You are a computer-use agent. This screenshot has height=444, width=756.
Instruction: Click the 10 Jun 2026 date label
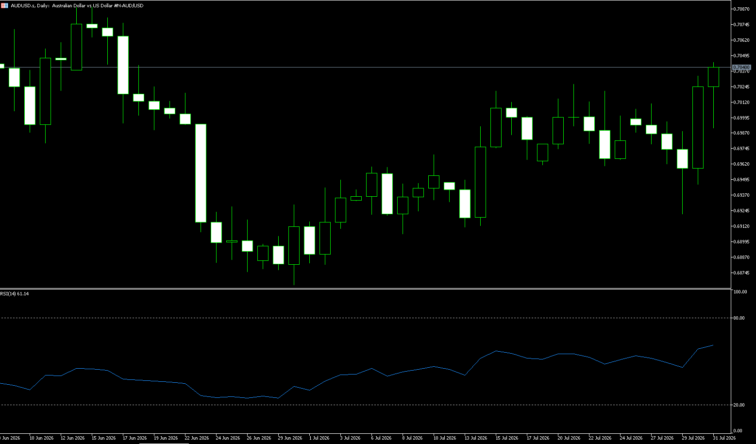pos(42,438)
